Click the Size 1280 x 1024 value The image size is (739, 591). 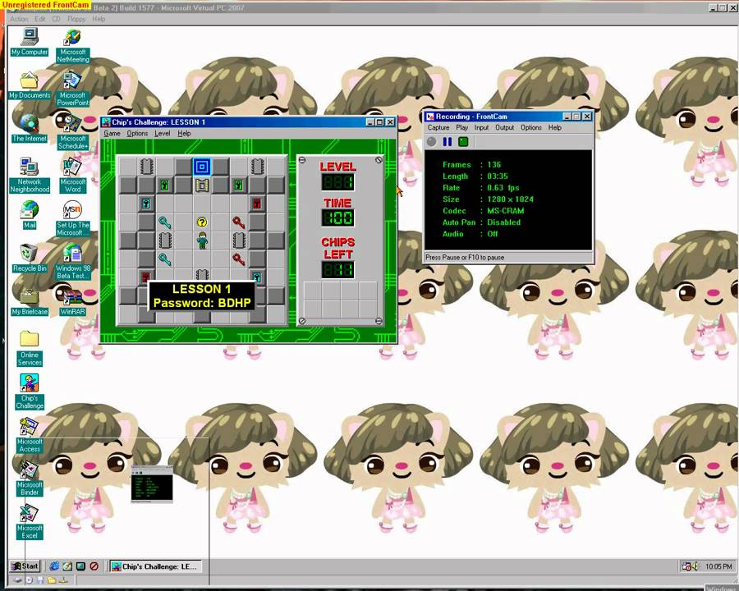tap(511, 199)
